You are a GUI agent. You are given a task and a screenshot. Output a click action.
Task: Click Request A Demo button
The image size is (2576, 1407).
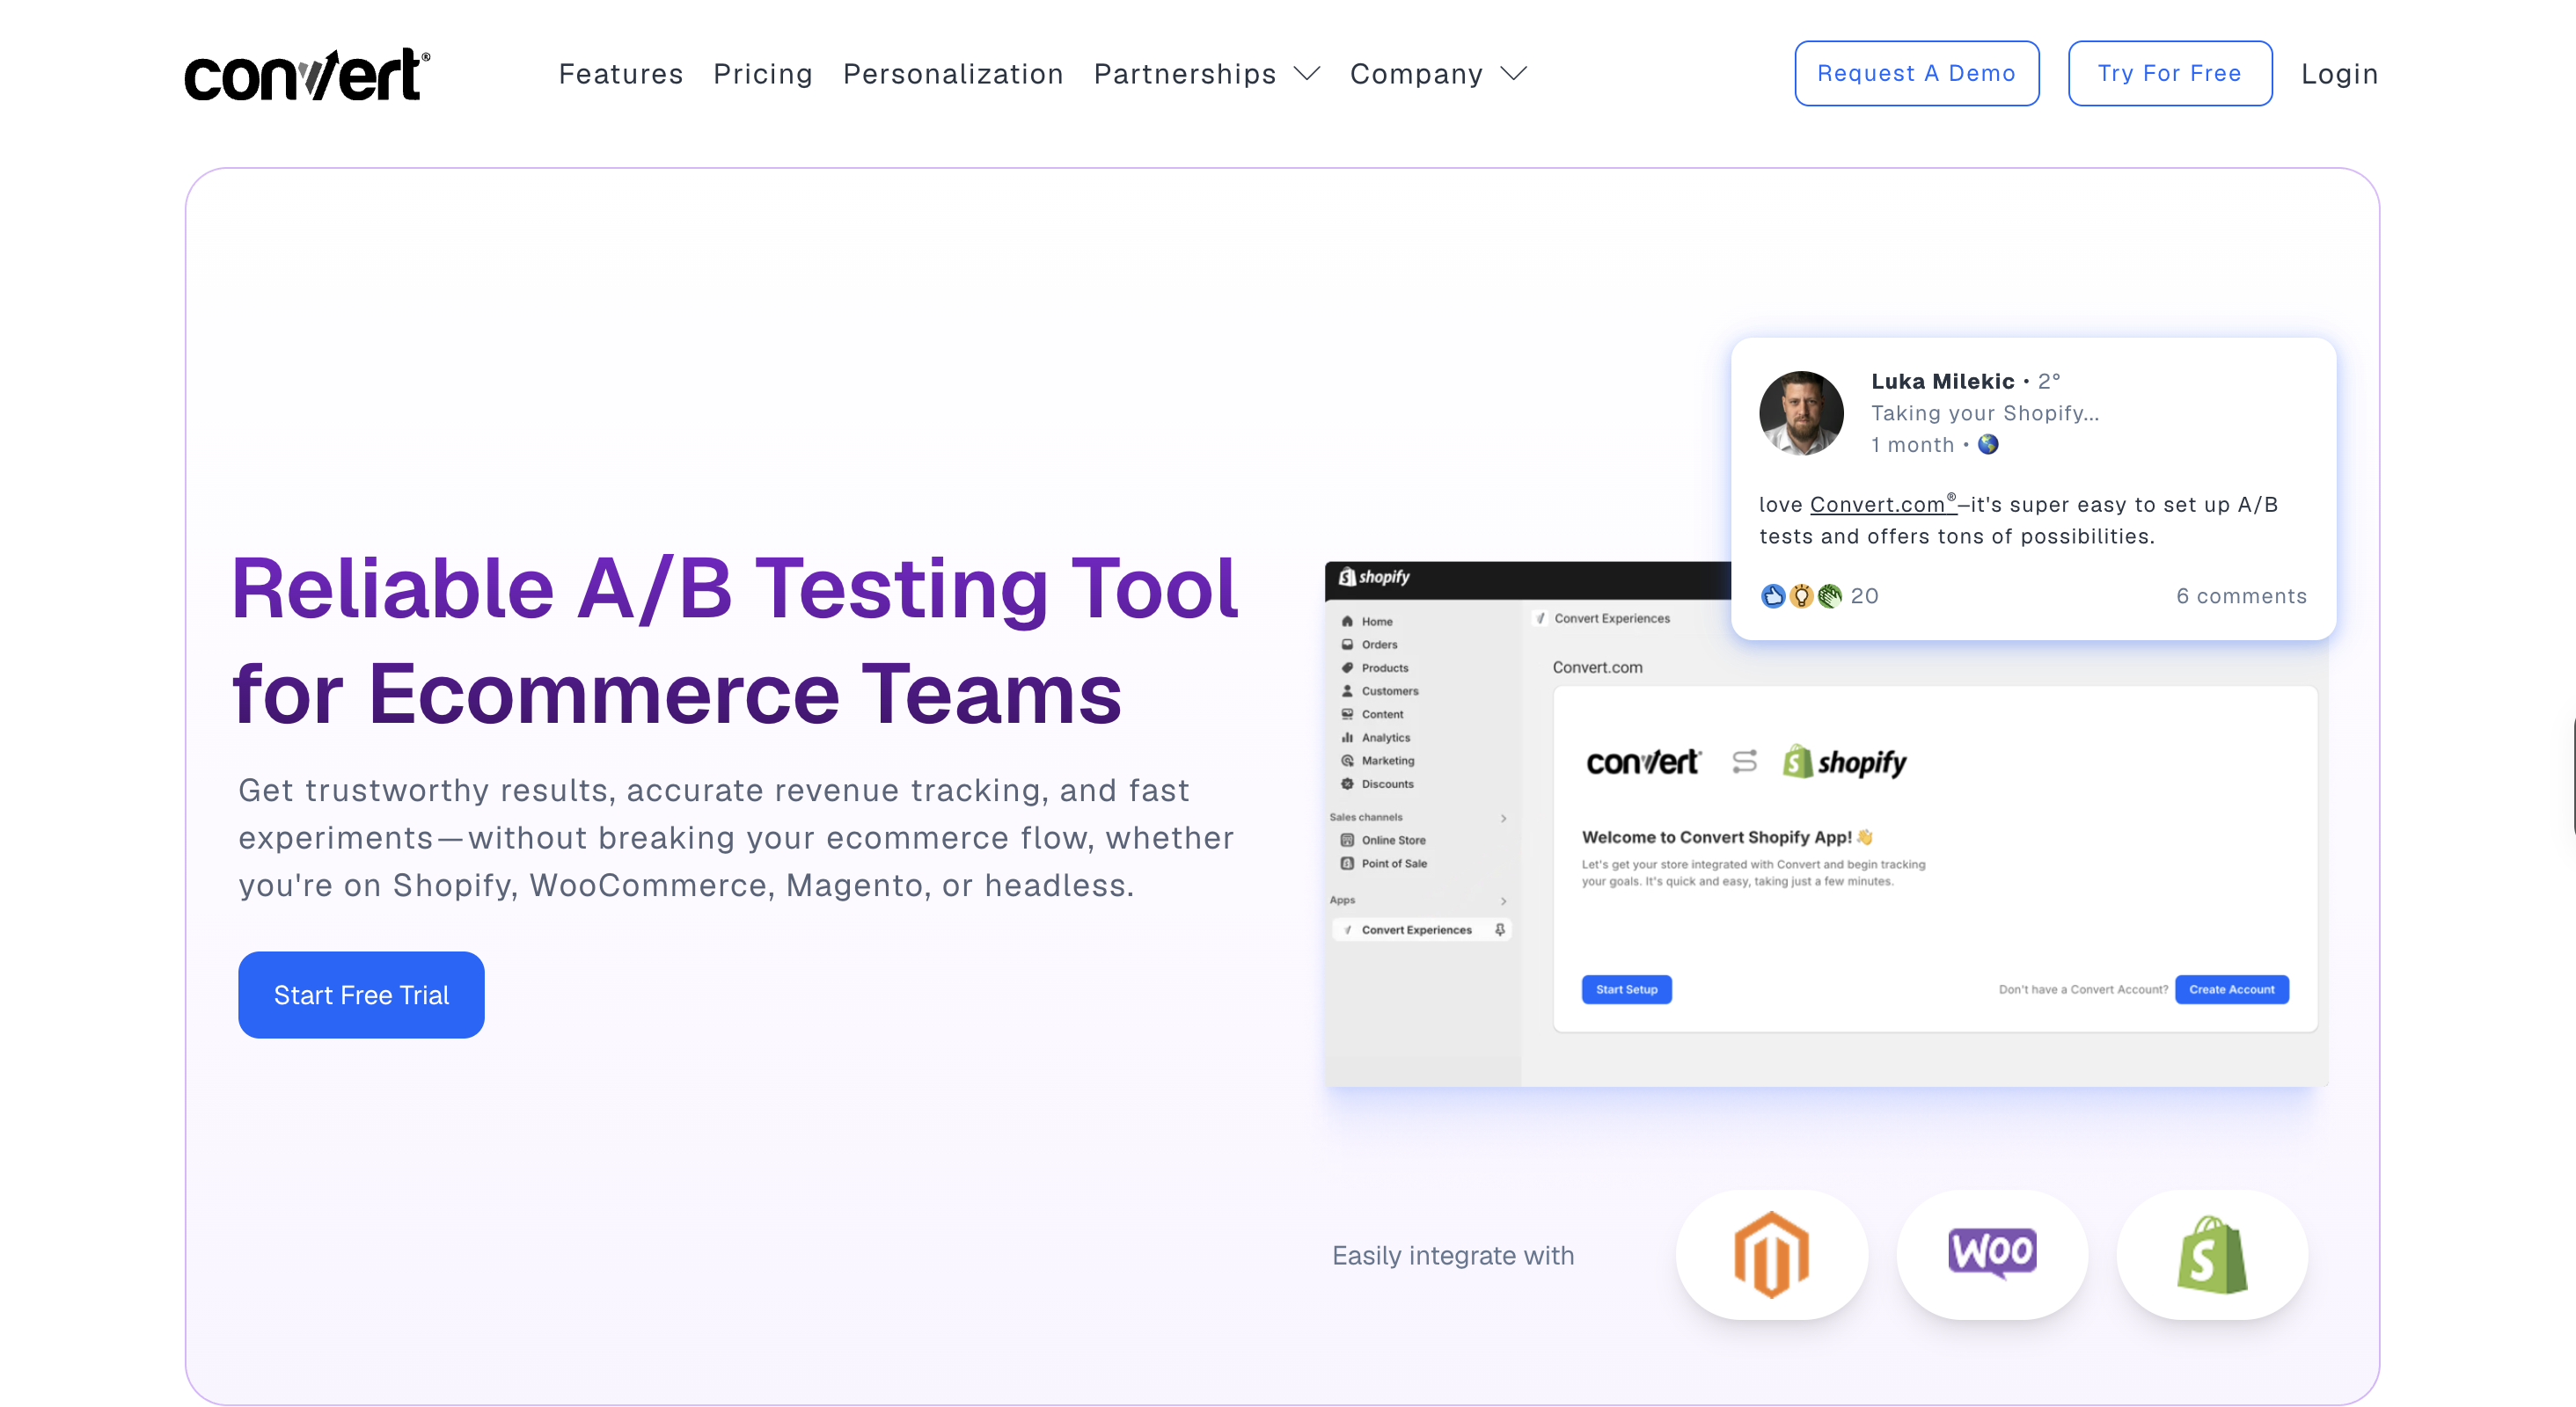pos(1916,73)
